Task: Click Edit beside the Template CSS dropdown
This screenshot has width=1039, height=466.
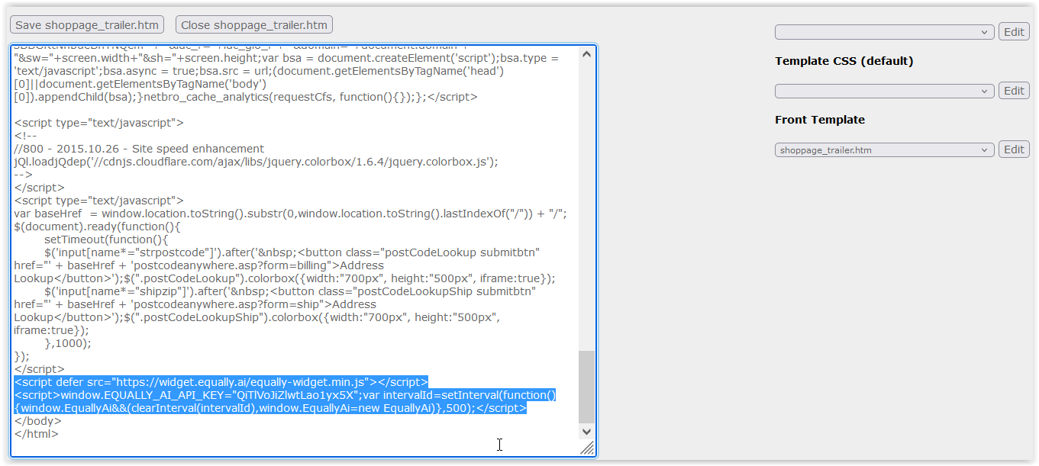Action: [1014, 91]
